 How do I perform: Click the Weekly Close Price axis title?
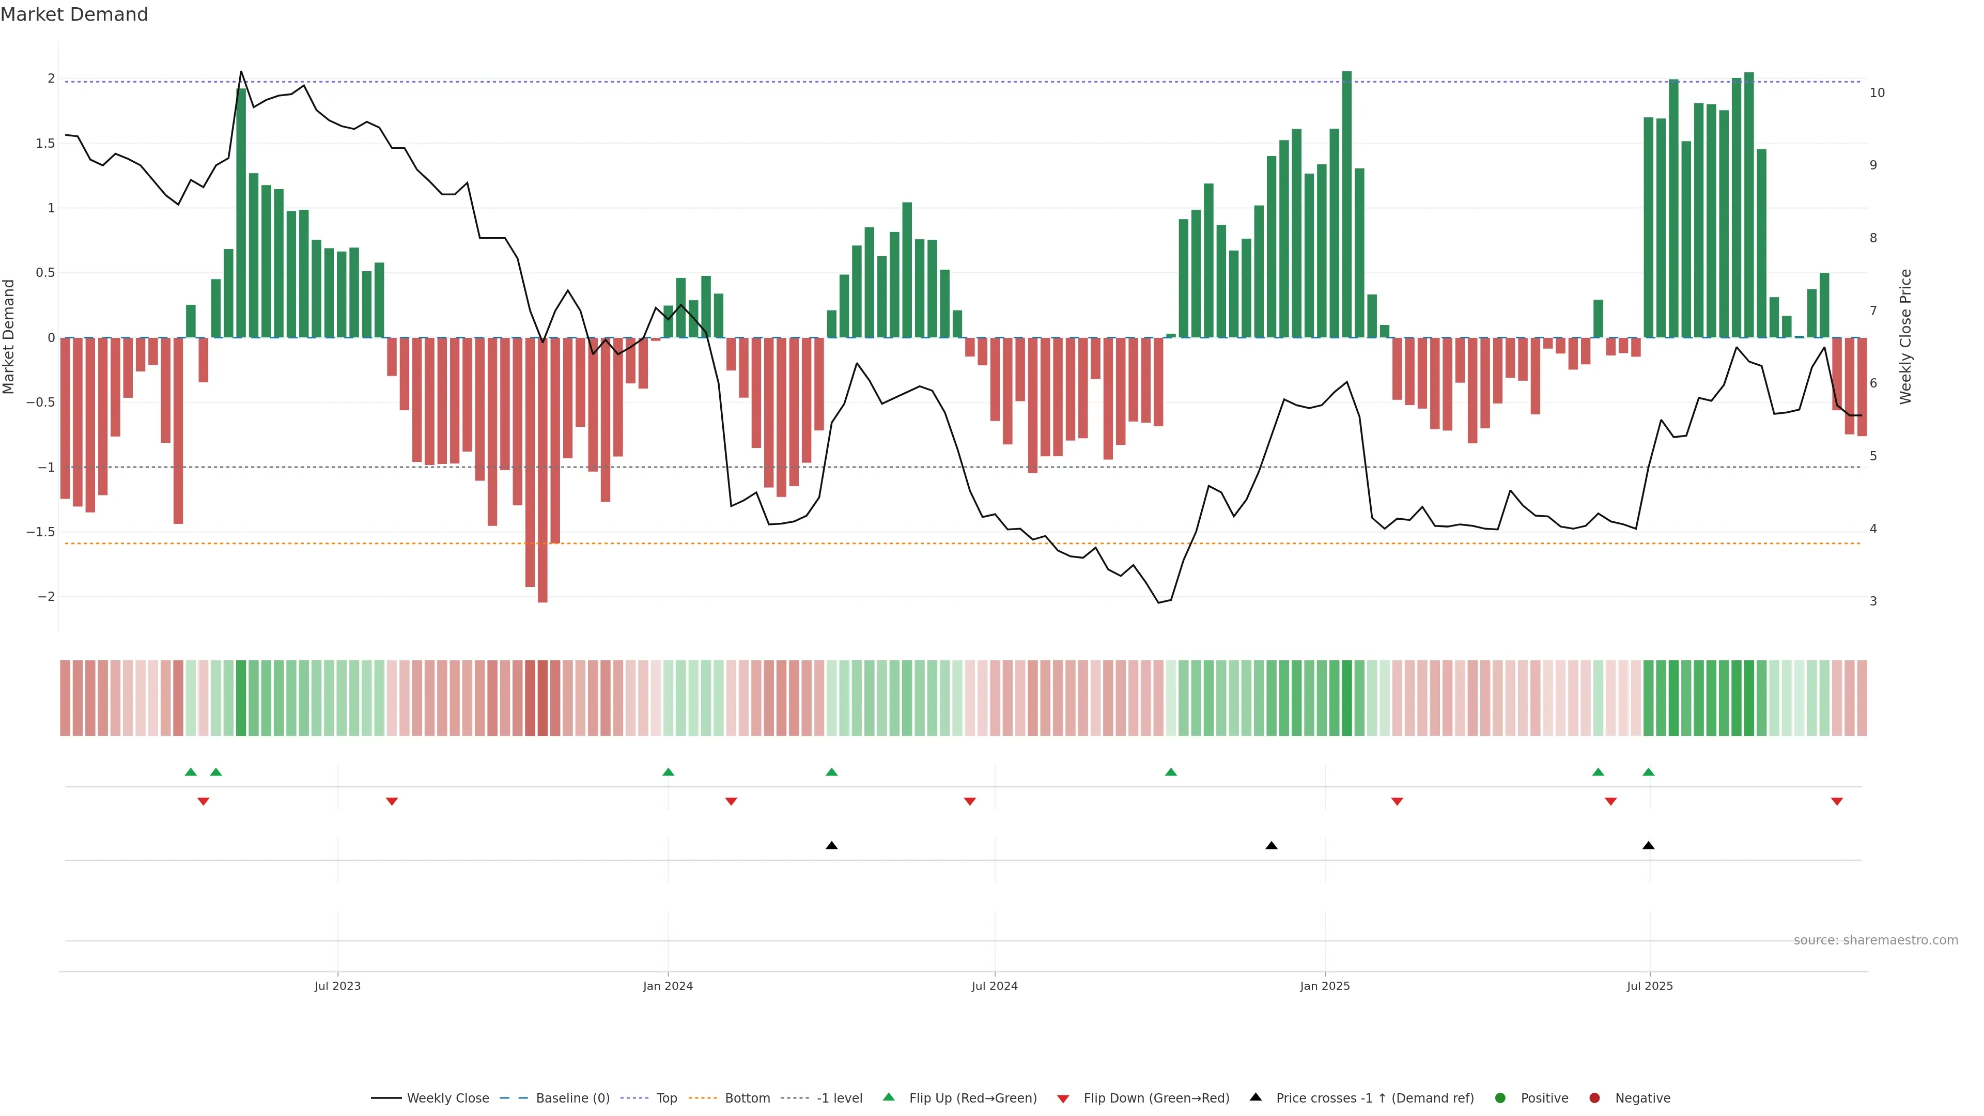click(x=1905, y=336)
